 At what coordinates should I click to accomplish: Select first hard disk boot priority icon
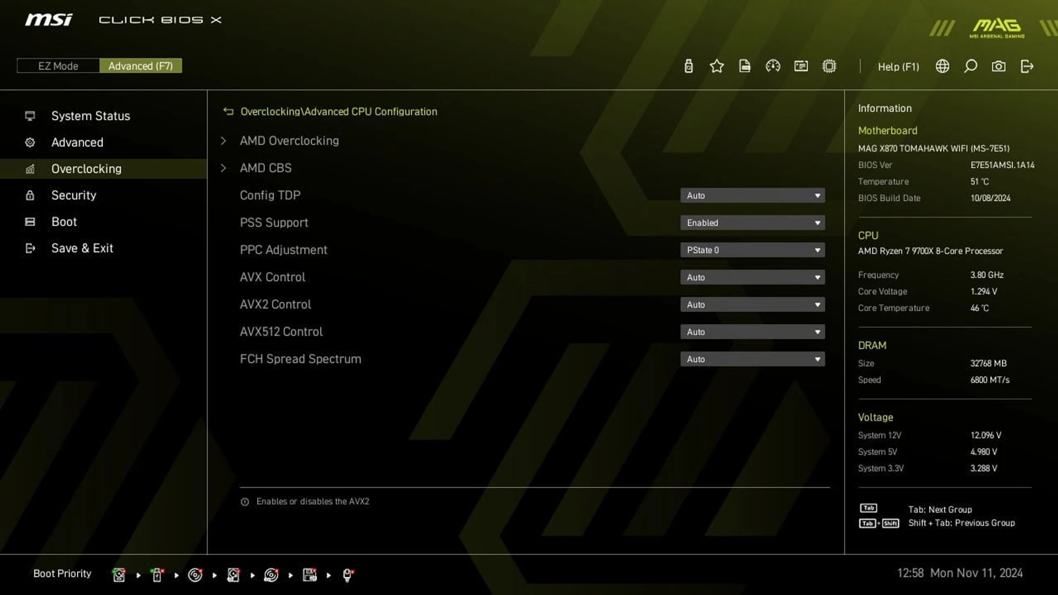pos(118,575)
